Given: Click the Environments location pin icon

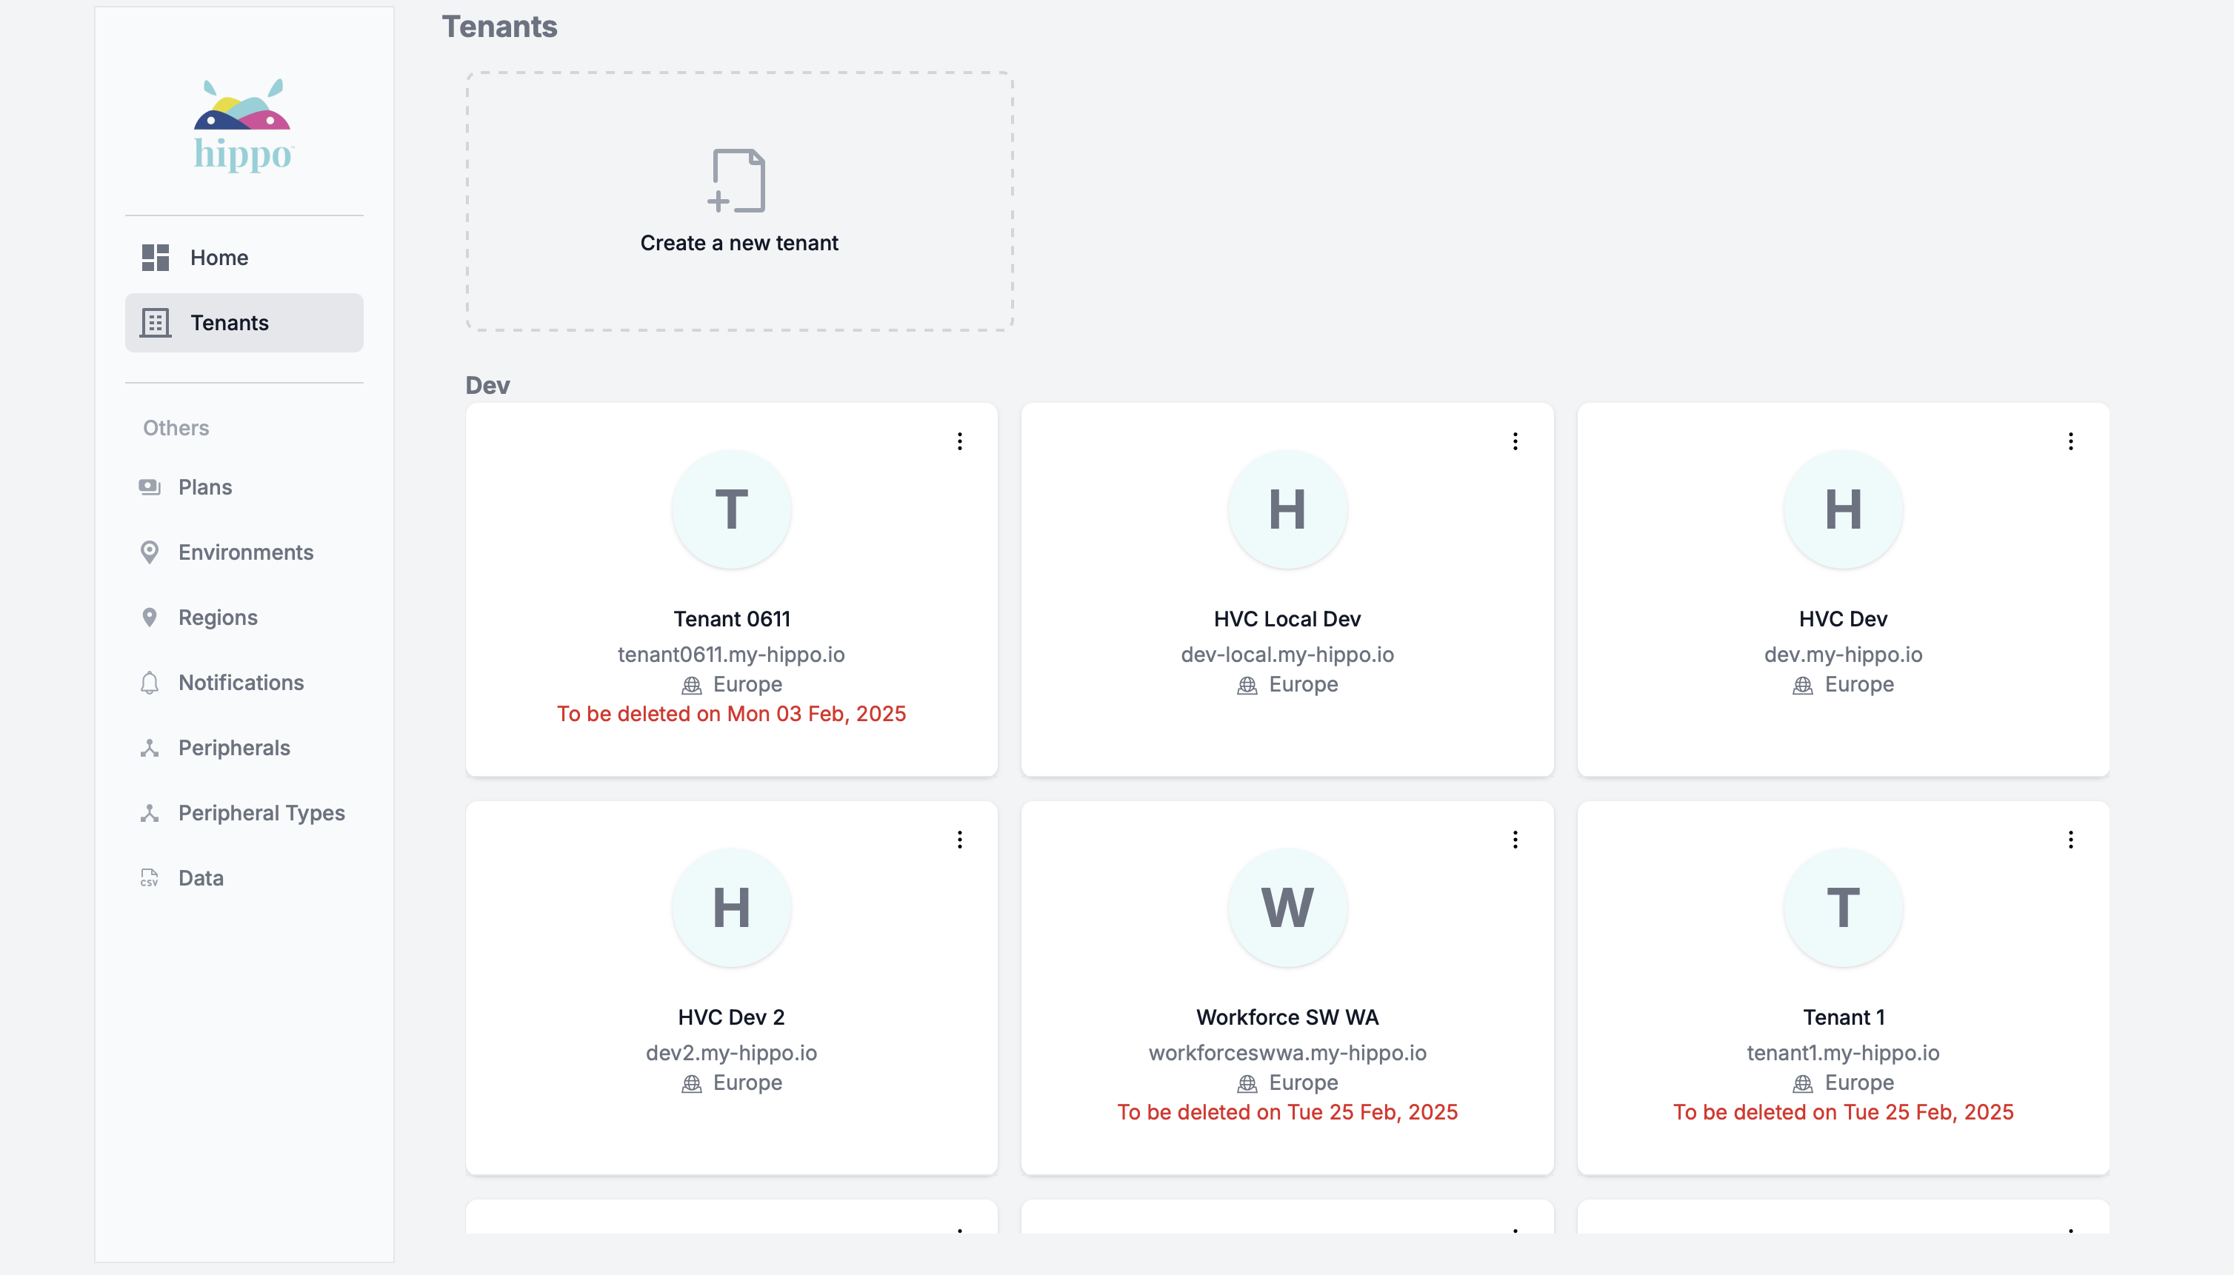Looking at the screenshot, I should 150,552.
